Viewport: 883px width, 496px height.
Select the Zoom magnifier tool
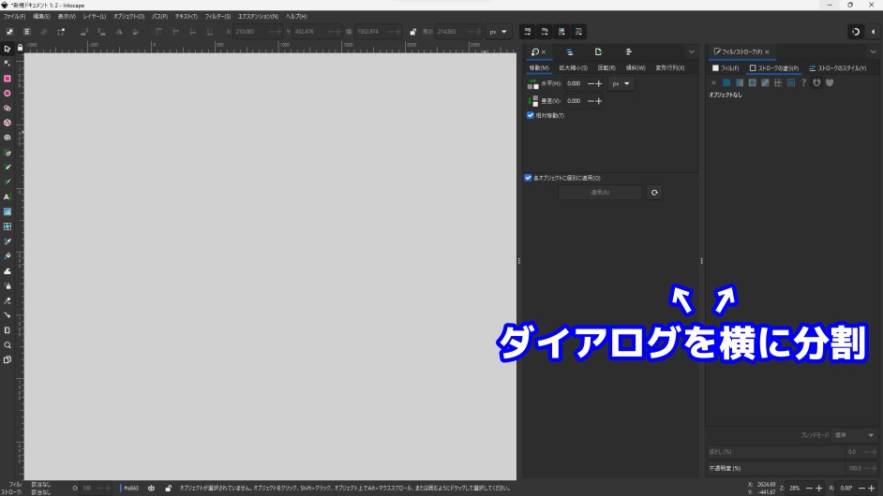pos(7,344)
